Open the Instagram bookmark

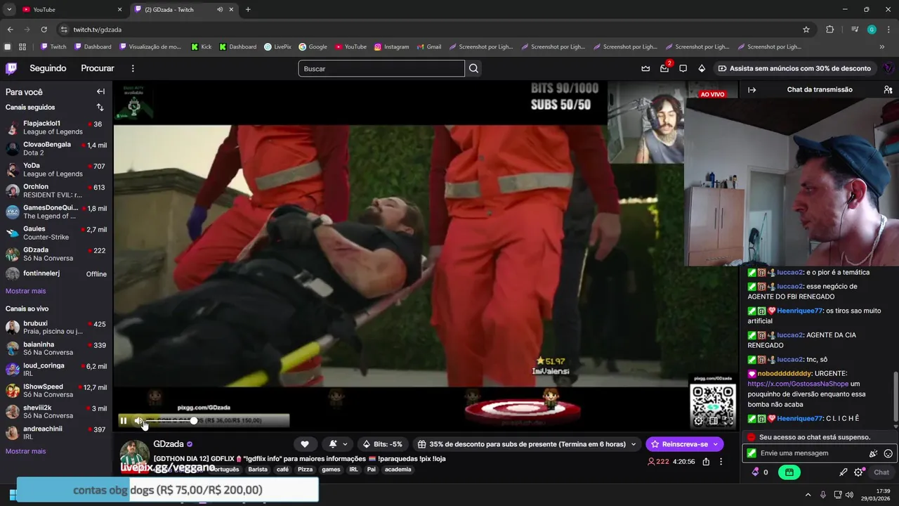click(391, 47)
